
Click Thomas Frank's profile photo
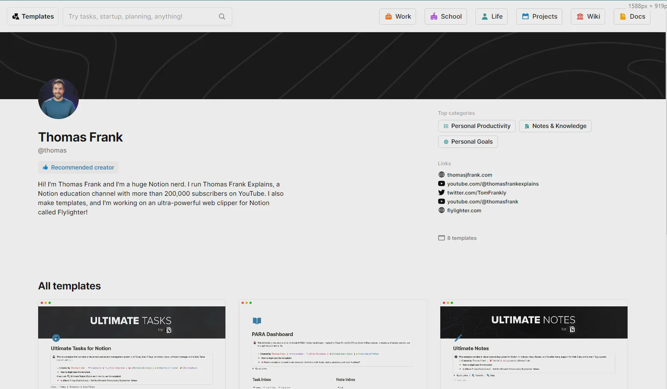tap(58, 99)
